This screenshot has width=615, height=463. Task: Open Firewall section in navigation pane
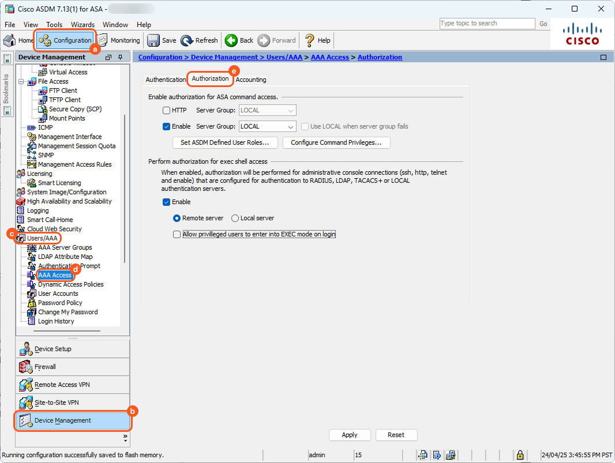point(26,367)
